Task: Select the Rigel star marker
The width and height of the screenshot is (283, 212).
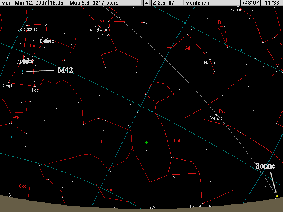Action: (x=35, y=86)
